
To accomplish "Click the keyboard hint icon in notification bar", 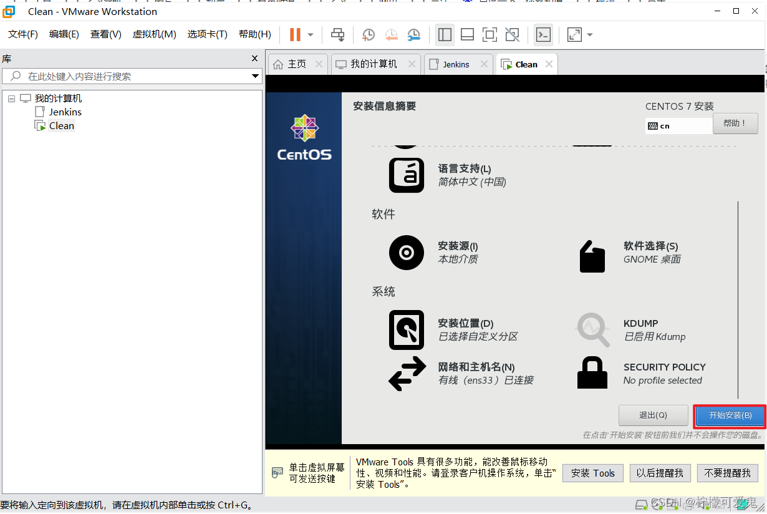I will (277, 473).
